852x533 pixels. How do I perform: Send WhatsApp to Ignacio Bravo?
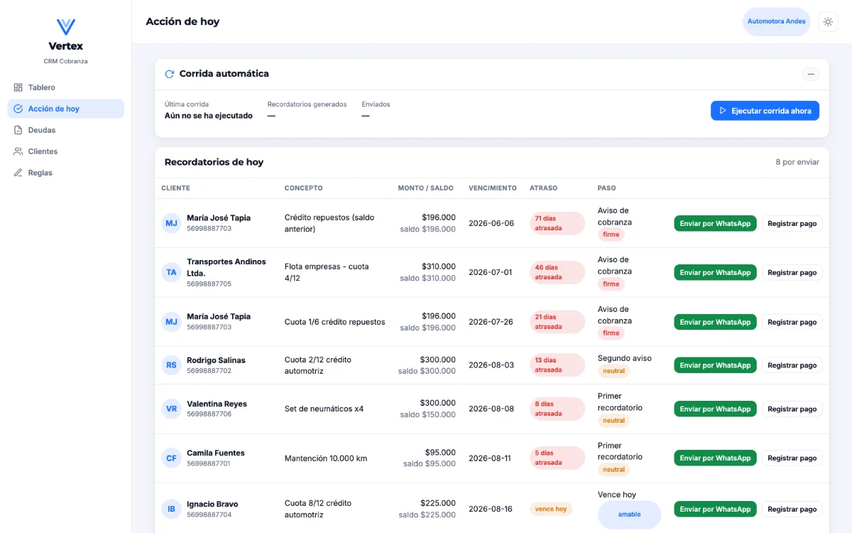715,509
